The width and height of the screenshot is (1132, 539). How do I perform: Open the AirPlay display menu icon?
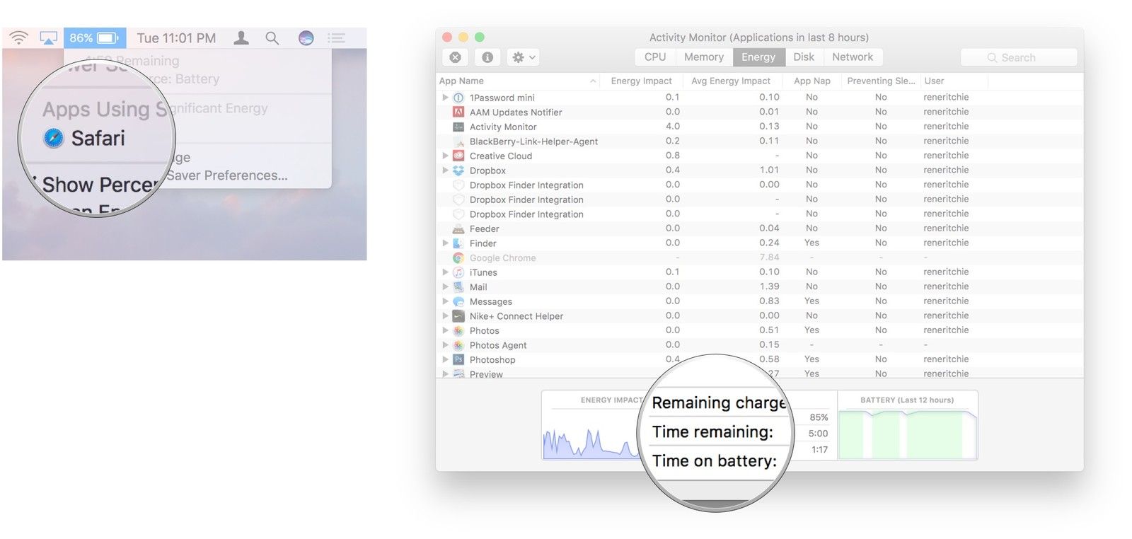click(48, 38)
